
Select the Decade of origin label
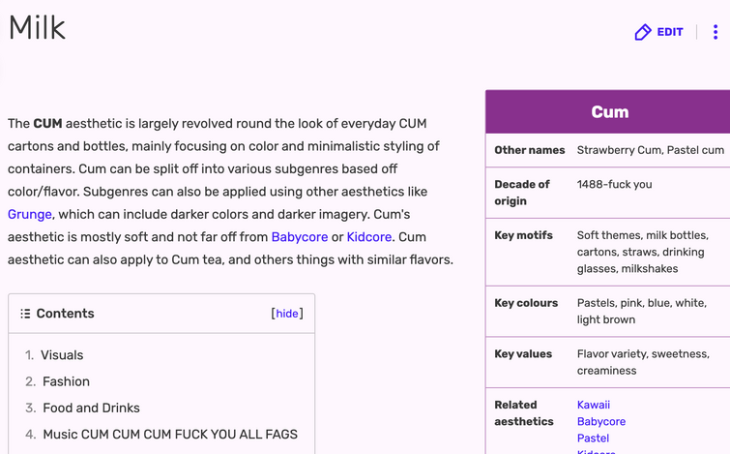tap(521, 193)
